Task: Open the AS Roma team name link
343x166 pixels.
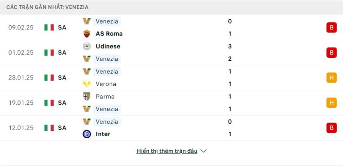Action: pyautogui.click(x=109, y=34)
